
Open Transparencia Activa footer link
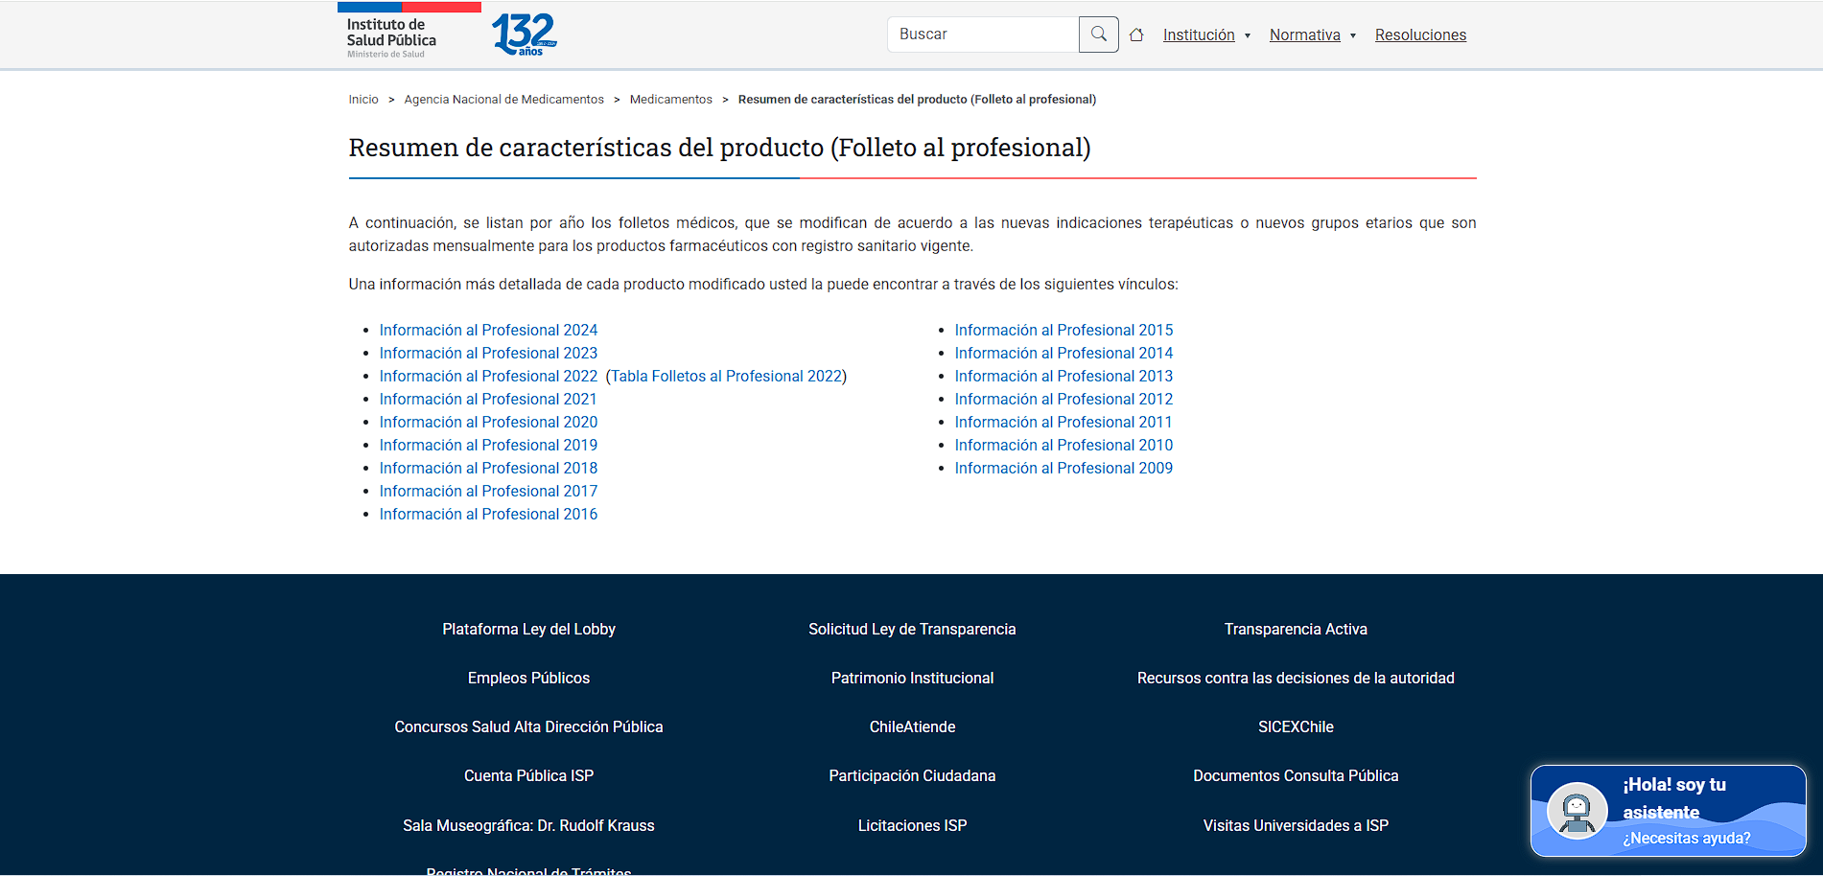(1295, 629)
